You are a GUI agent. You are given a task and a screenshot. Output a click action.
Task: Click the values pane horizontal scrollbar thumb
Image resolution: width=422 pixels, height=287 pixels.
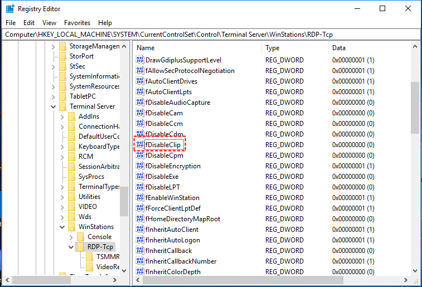click(243, 280)
